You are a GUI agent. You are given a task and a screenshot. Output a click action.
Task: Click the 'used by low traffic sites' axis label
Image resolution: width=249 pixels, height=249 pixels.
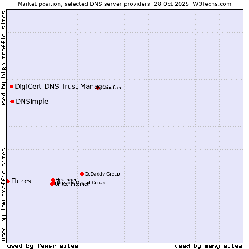click(x=4, y=194)
